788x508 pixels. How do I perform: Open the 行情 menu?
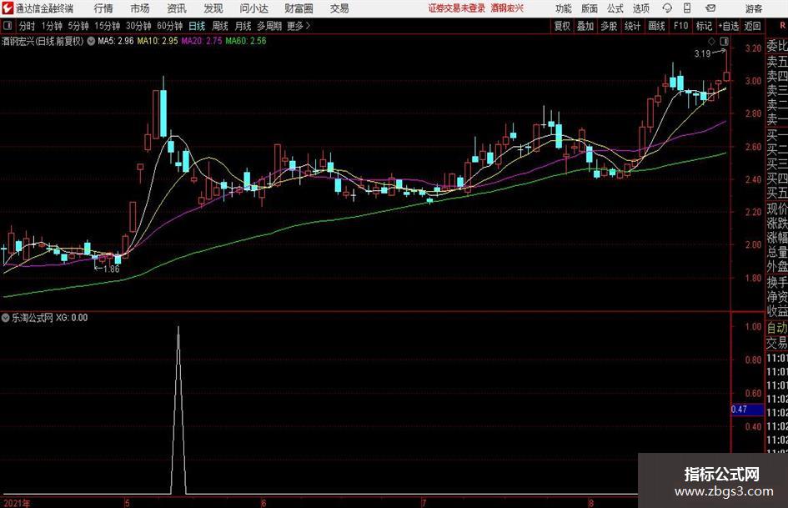click(x=103, y=8)
